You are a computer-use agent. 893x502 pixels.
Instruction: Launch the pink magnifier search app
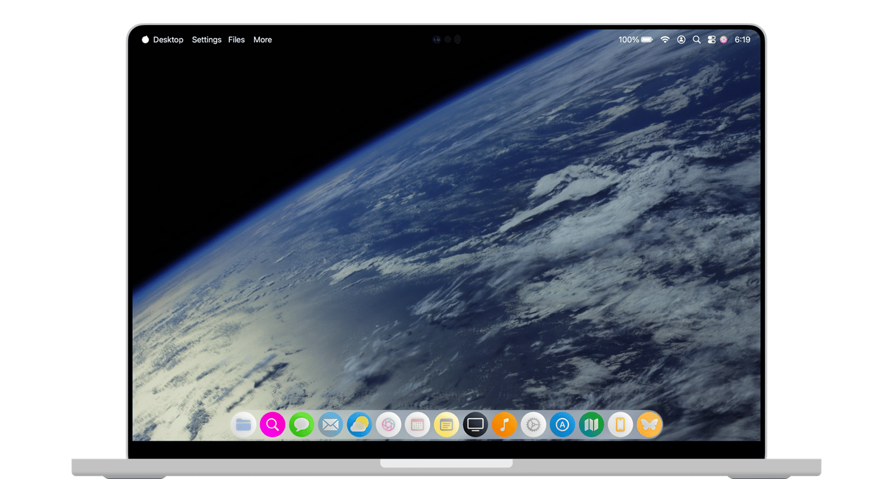273,425
